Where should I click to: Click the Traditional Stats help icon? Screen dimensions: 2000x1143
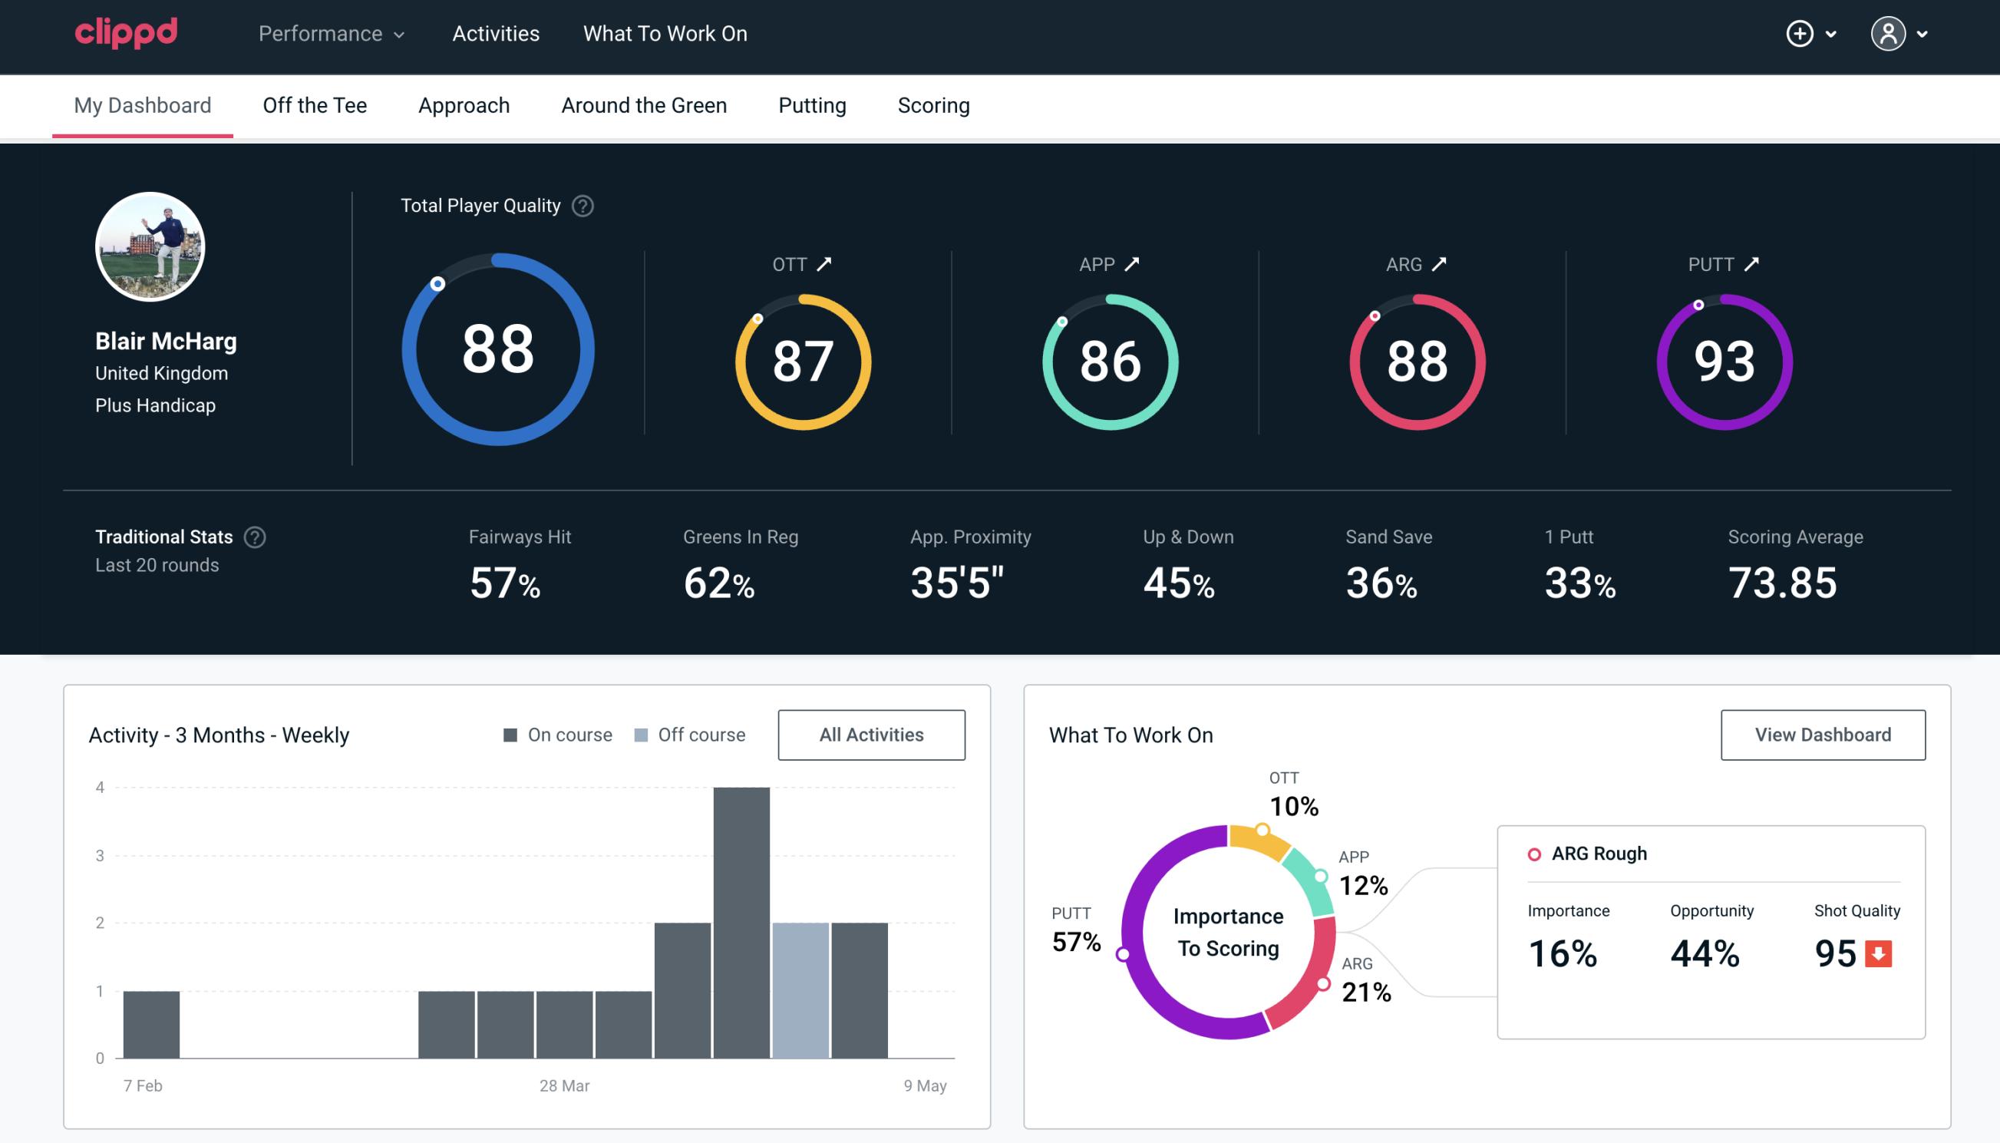[x=254, y=537]
